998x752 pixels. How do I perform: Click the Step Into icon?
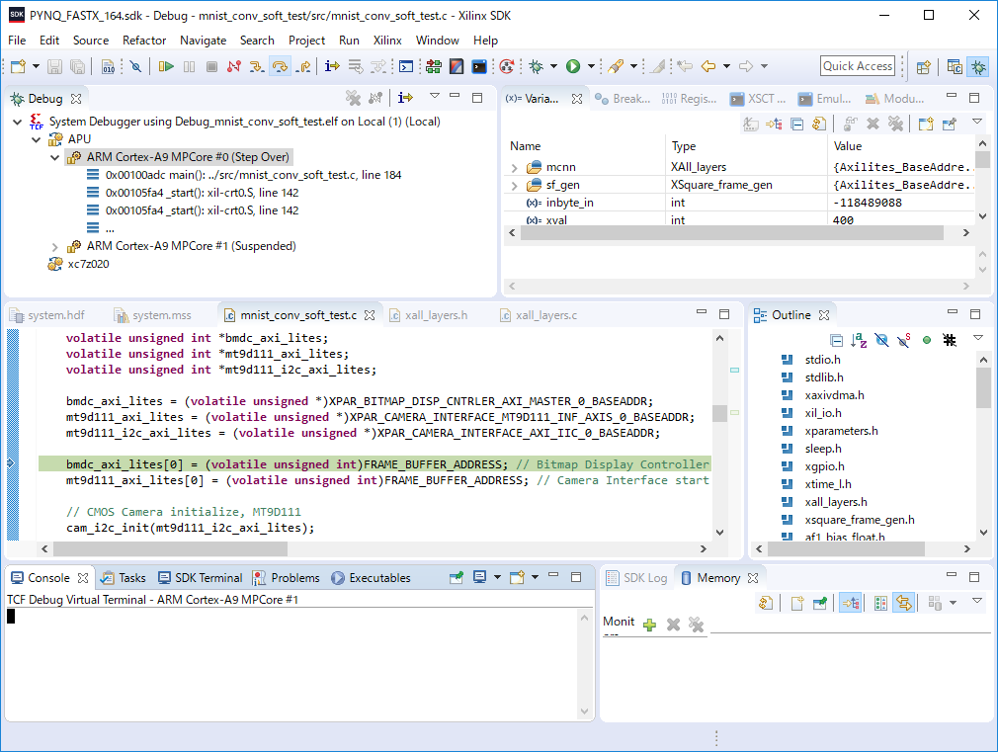point(257,66)
